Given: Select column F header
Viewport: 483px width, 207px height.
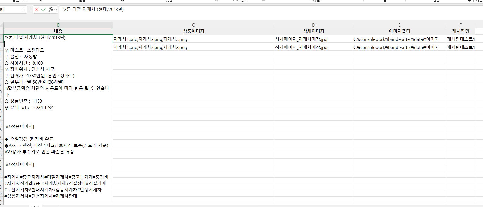Looking at the screenshot, I should pos(460,25).
